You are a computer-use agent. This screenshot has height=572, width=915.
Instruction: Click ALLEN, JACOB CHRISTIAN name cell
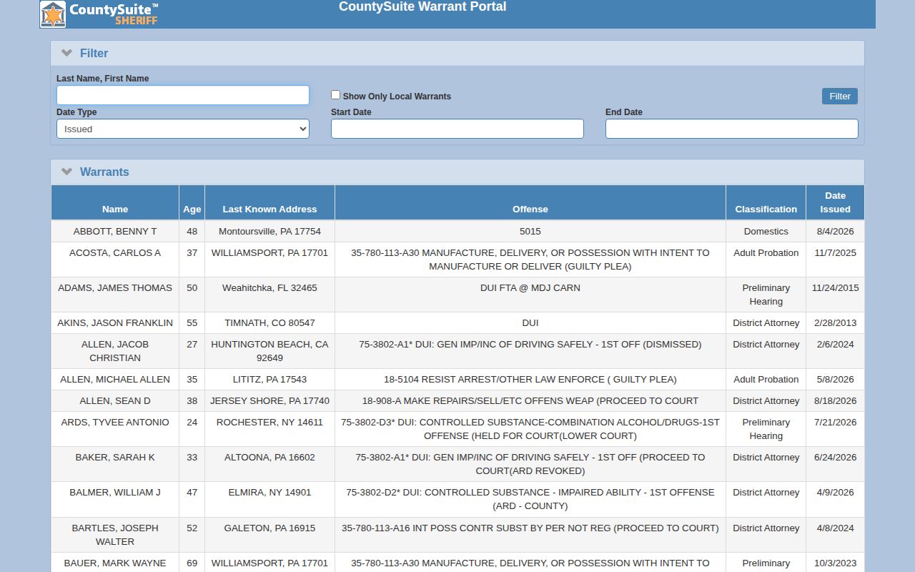tap(115, 351)
